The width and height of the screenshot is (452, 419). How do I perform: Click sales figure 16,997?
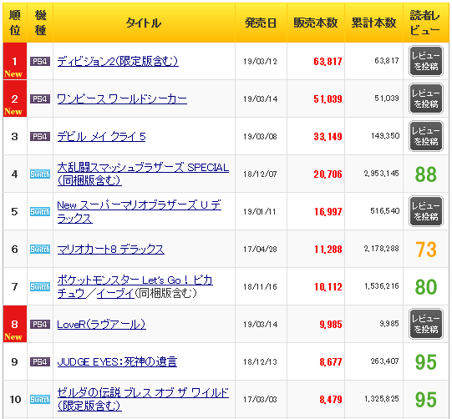(x=328, y=212)
